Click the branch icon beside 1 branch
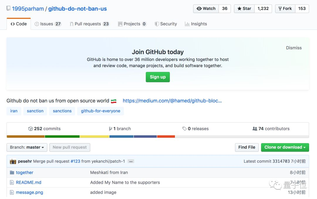Image resolution: width=317 pixels, height=199 pixels. (x=110, y=129)
